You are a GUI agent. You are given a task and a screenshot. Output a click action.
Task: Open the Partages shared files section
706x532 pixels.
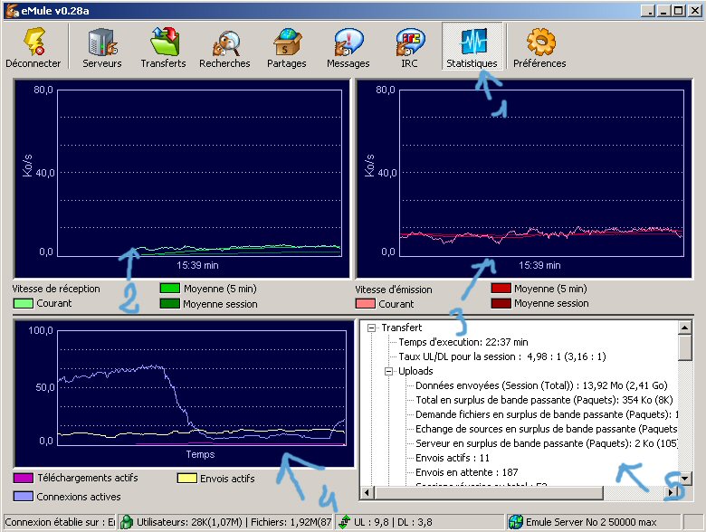pos(286,47)
